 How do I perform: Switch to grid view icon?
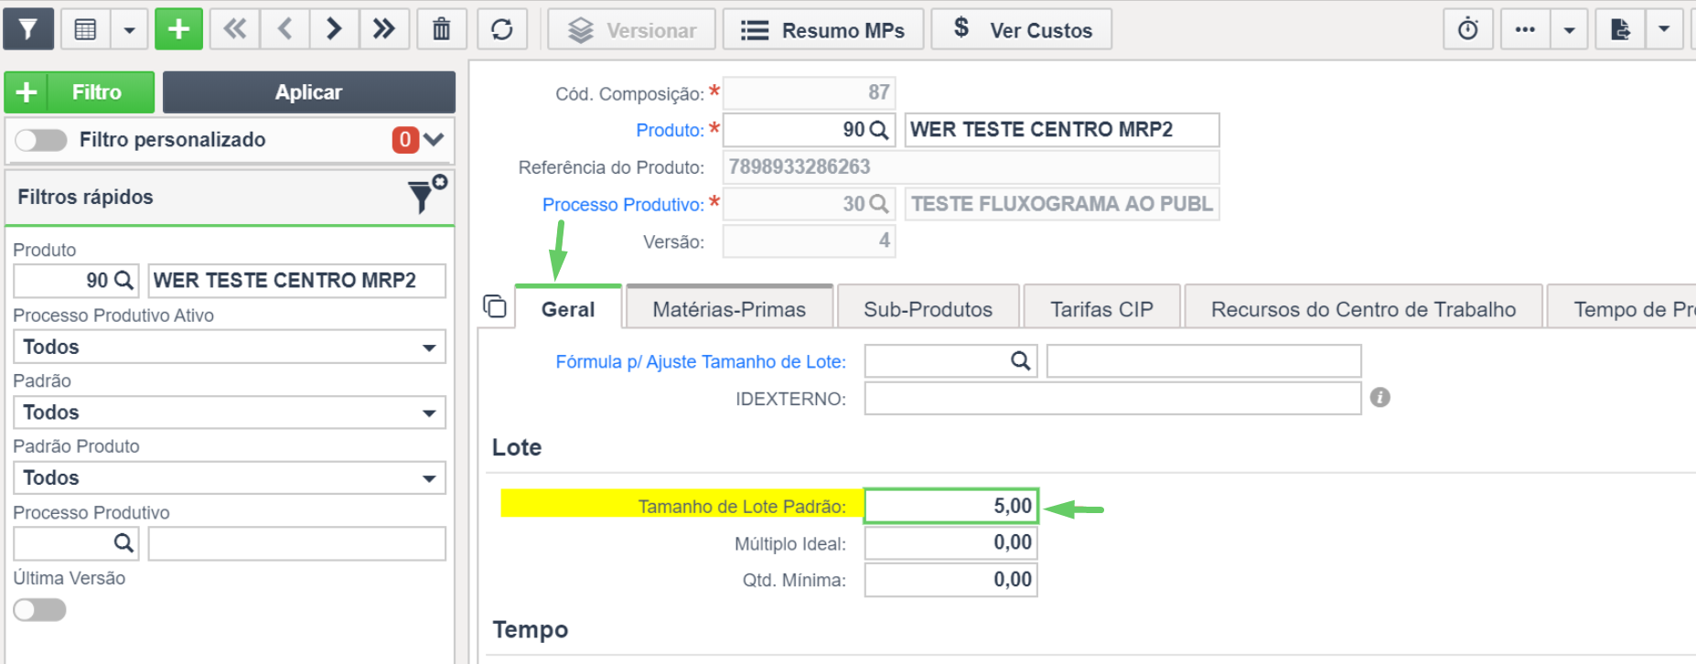[85, 29]
